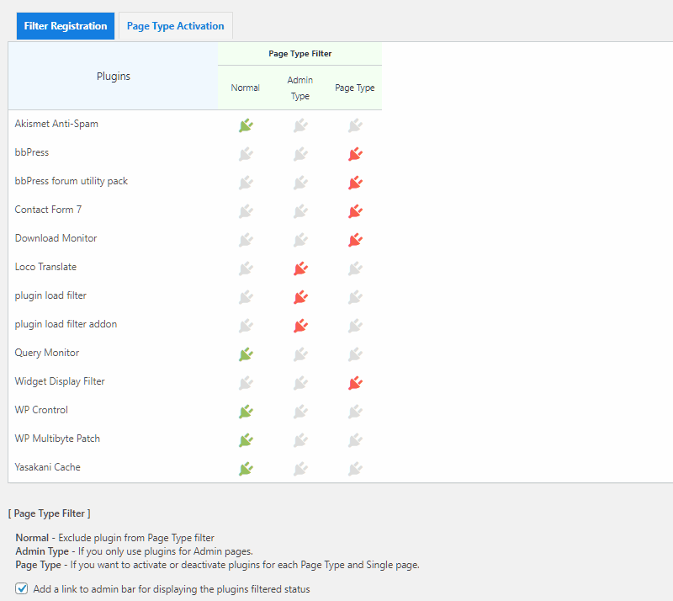673x601 pixels.
Task: Click the Normal column header
Action: pyautogui.click(x=246, y=88)
